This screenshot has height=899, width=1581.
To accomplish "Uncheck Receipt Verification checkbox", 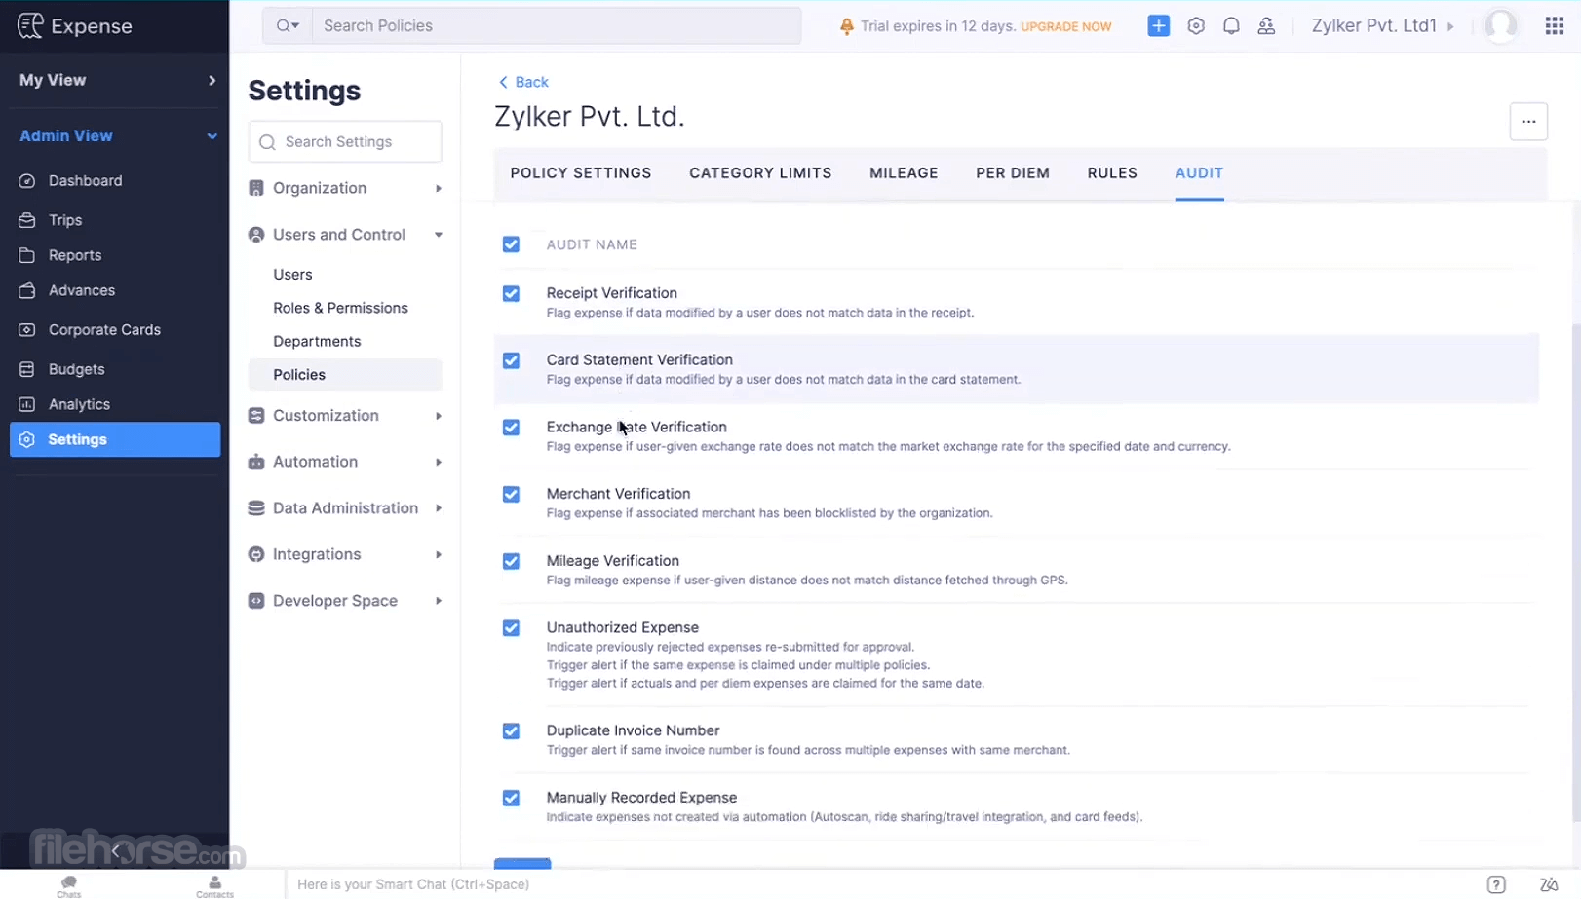I will click(511, 293).
